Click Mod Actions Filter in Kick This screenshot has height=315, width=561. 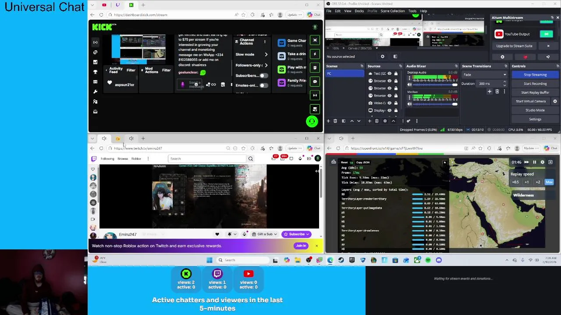(166, 70)
